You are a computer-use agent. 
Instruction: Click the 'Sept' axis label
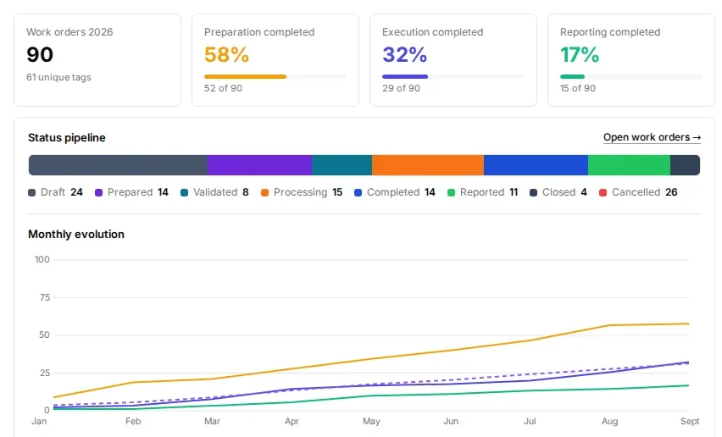[x=690, y=422]
